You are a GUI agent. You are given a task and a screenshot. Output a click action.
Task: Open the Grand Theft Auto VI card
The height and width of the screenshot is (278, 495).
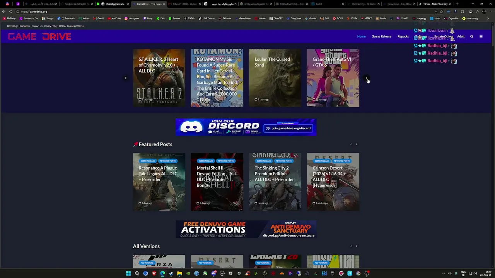[333, 78]
